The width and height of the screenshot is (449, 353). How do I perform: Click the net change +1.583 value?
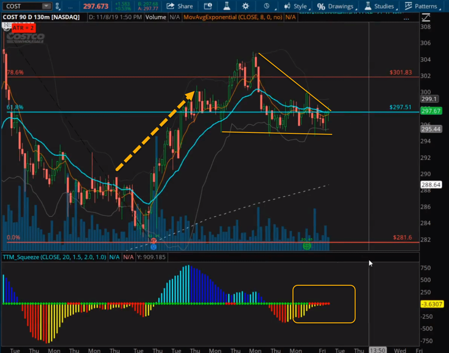click(122, 4)
